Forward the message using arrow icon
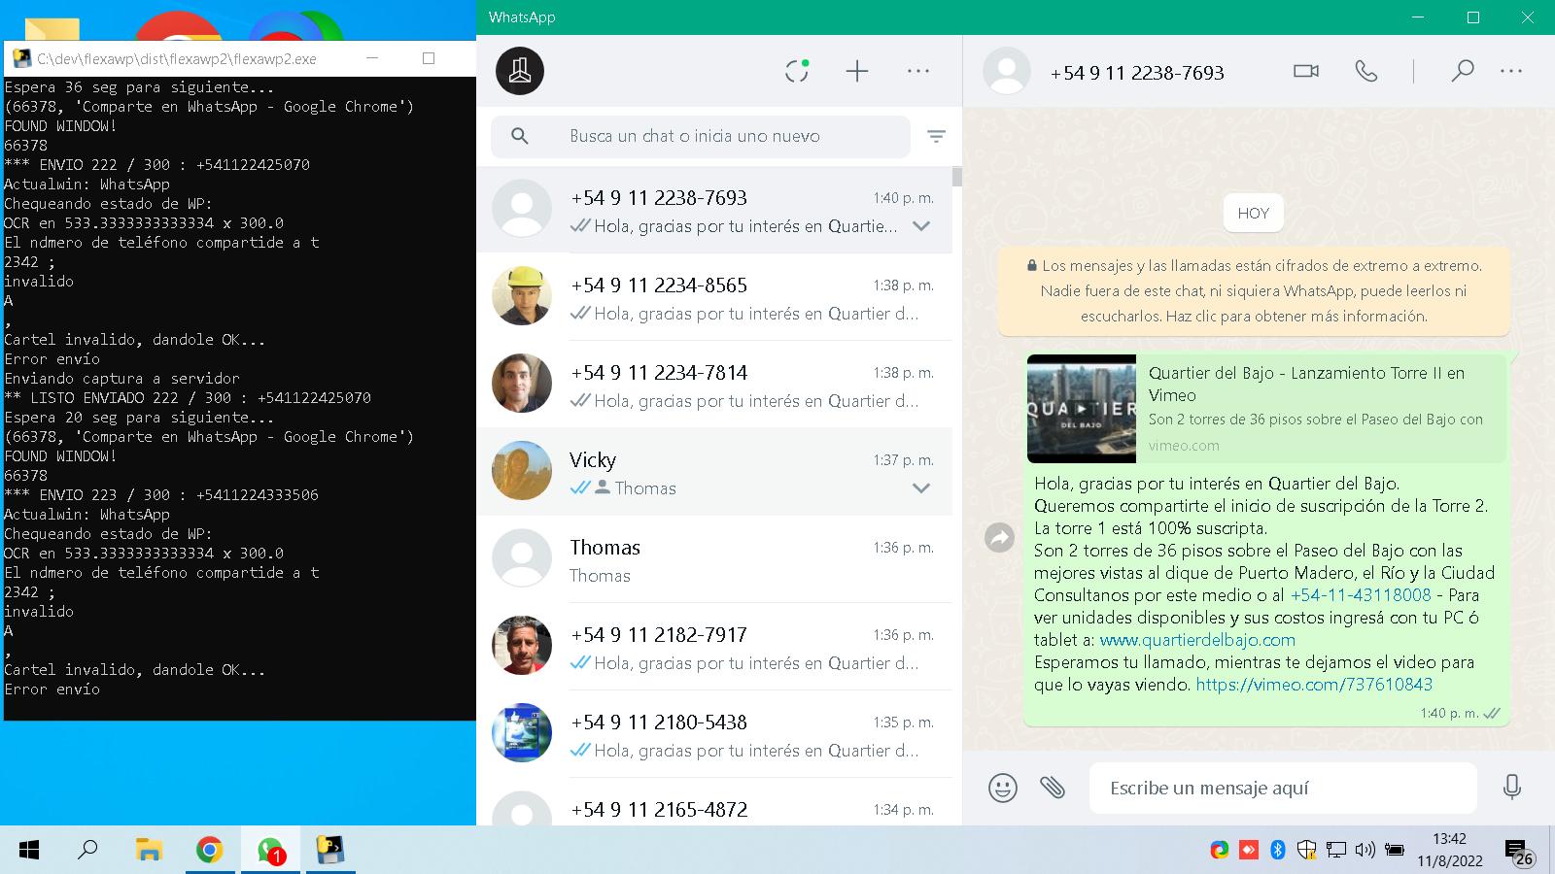This screenshot has width=1555, height=874. (x=1000, y=537)
